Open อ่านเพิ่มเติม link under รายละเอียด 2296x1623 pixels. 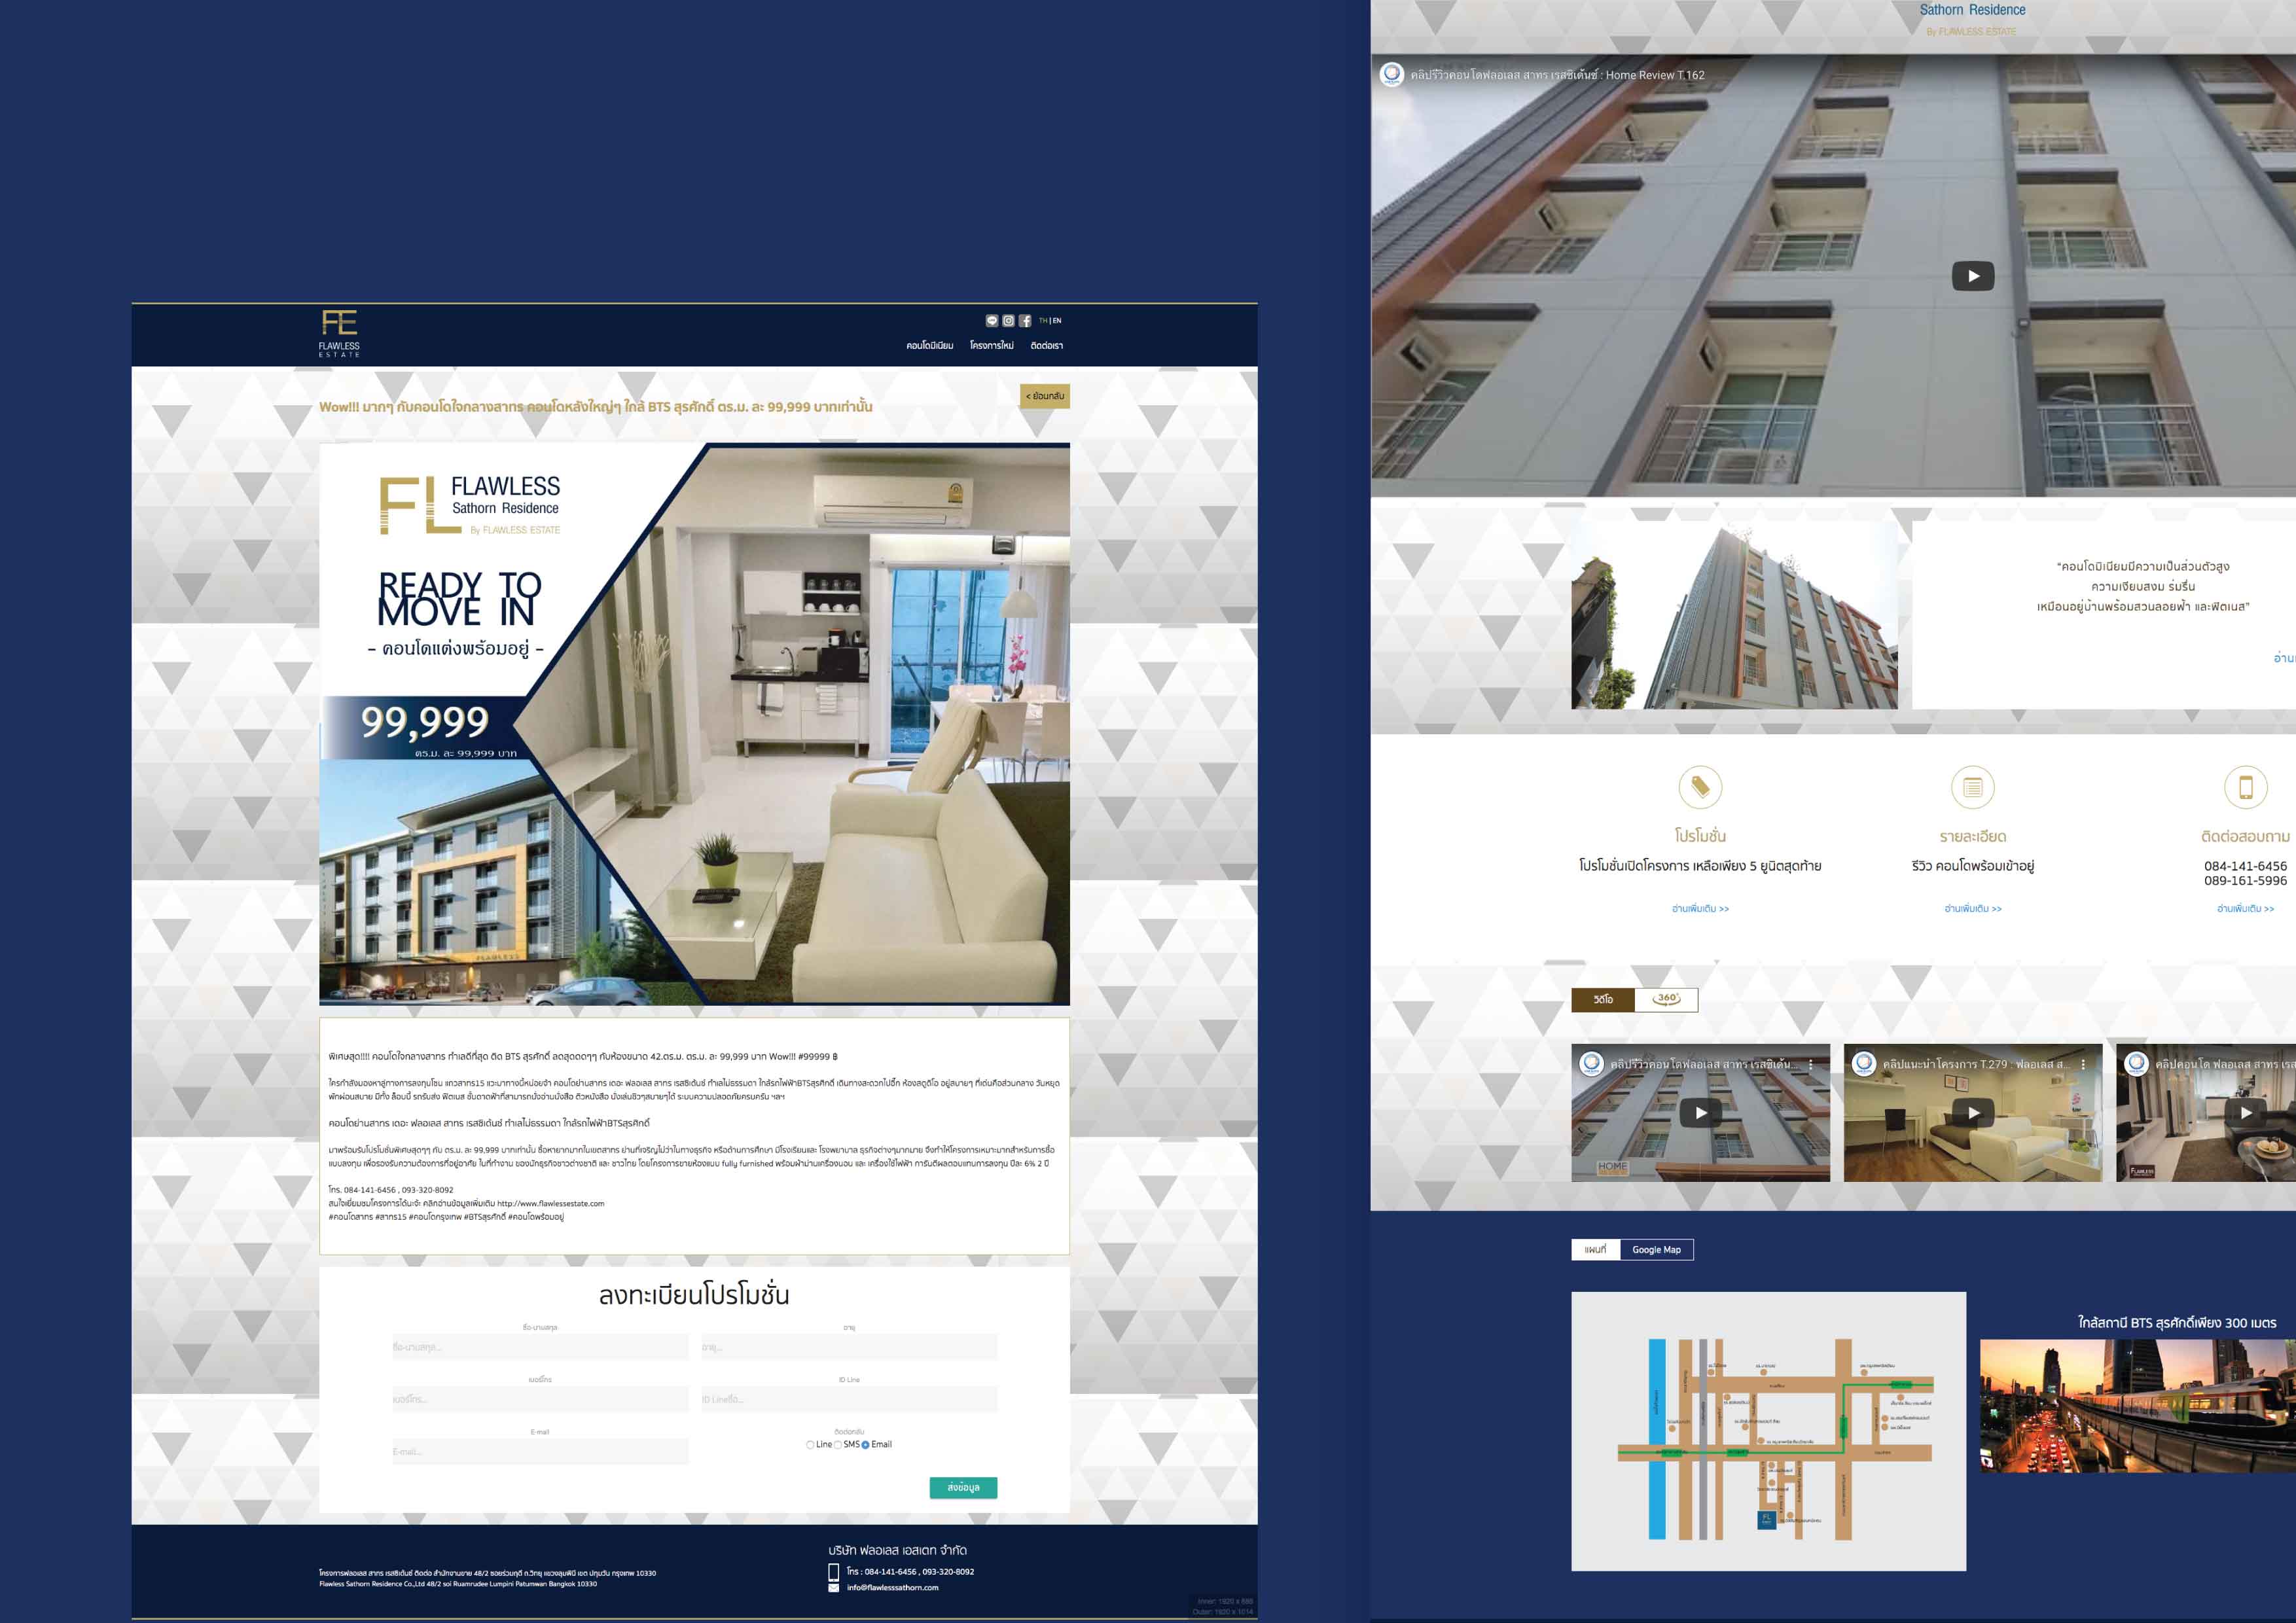tap(1973, 909)
